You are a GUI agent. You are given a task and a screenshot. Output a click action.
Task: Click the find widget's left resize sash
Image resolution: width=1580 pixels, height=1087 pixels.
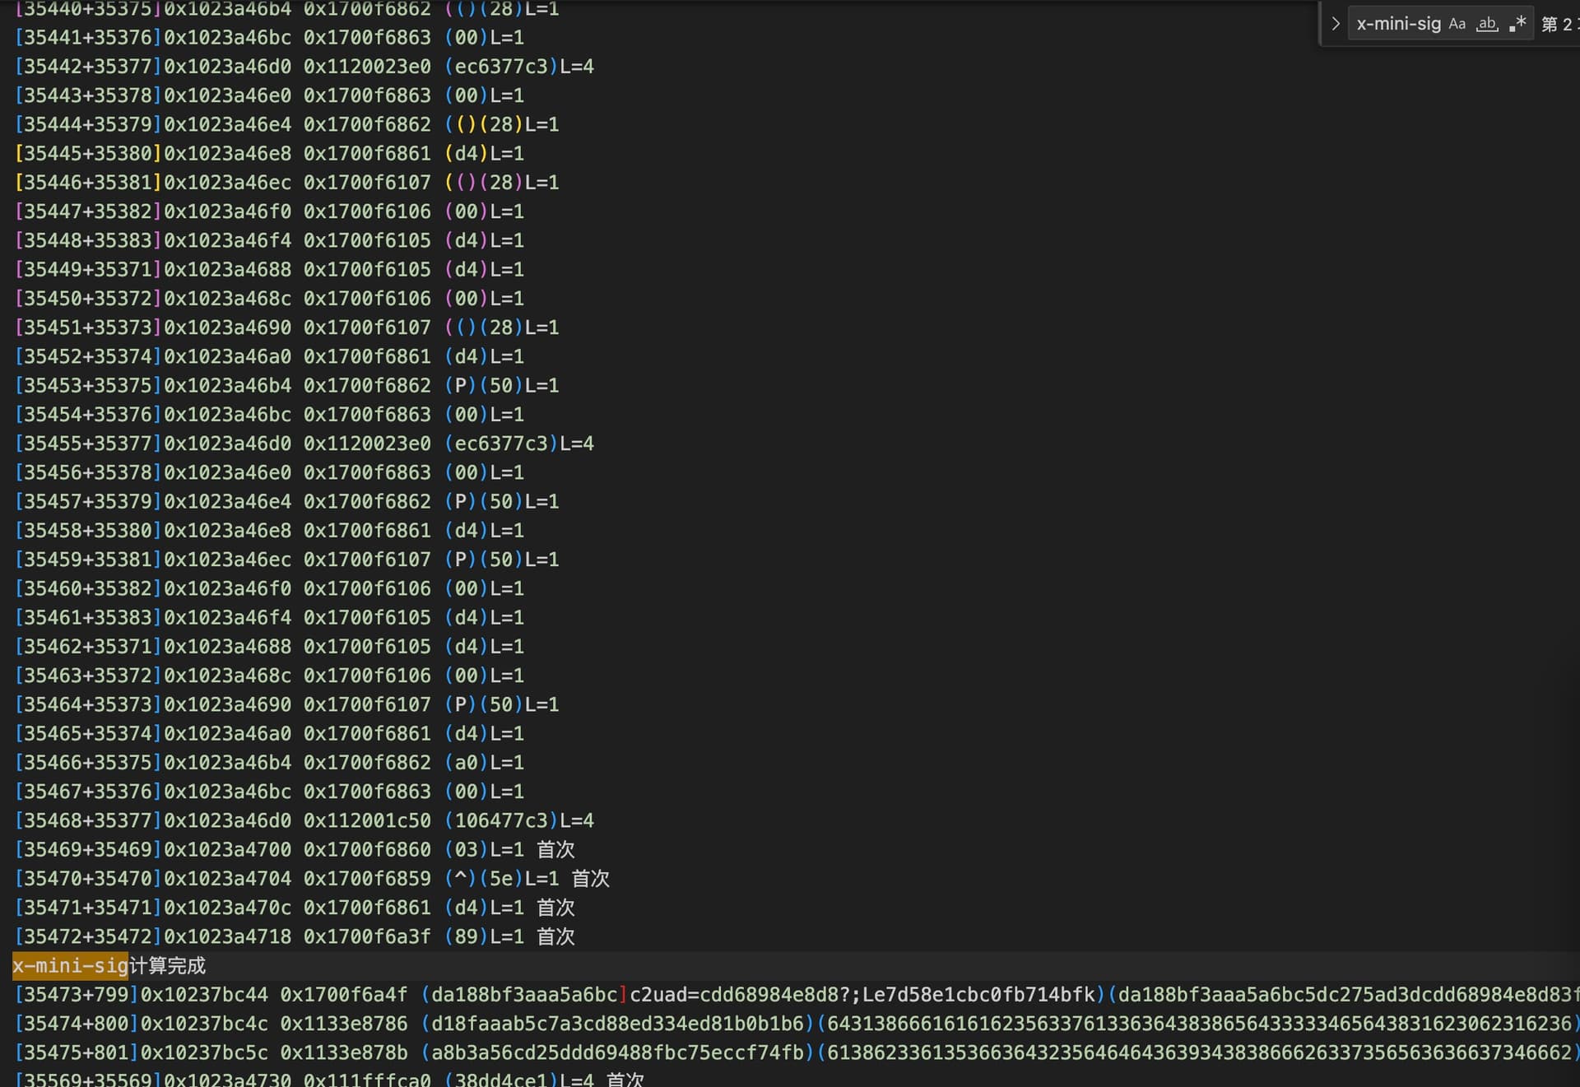[1320, 24]
